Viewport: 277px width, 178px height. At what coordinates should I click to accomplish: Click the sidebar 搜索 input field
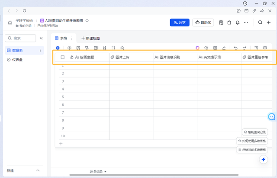[20, 38]
